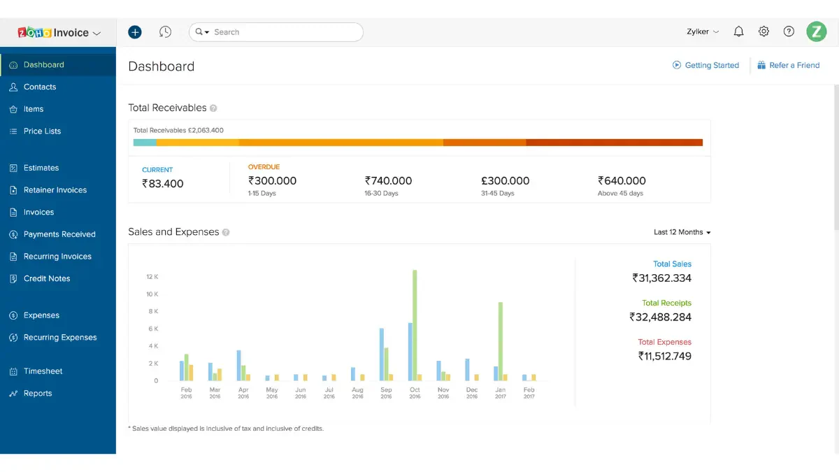Select Payments Received in sidebar
Screen dimensions: 839x472
tap(58, 234)
